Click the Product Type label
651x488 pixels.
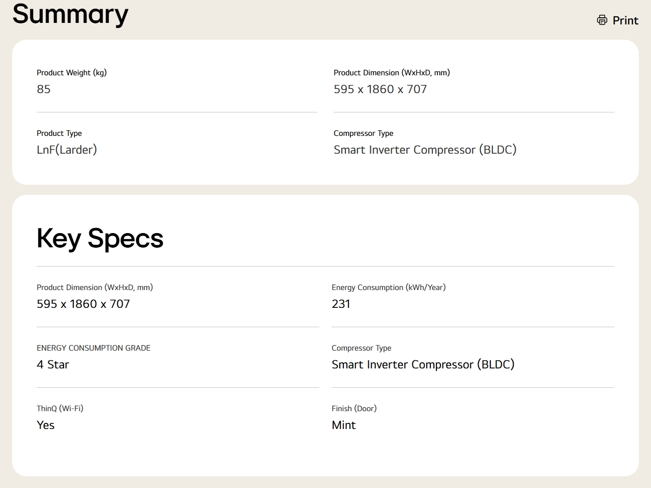(59, 133)
